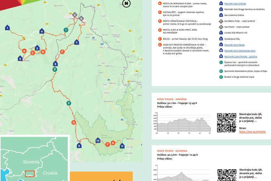
Task: Click green circle marker 3 on the map
Action: (x=68, y=103)
